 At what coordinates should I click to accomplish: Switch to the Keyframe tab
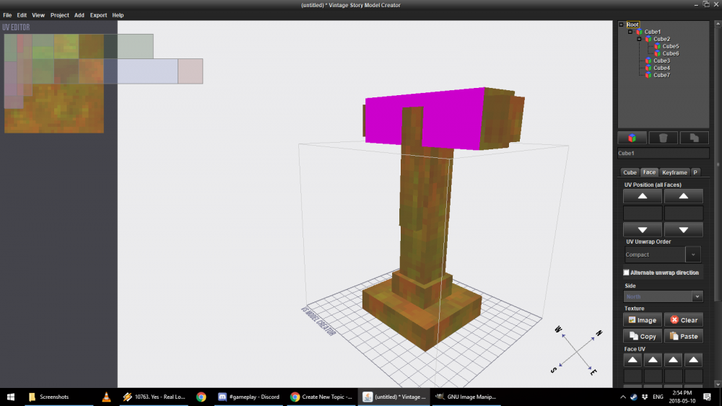674,172
